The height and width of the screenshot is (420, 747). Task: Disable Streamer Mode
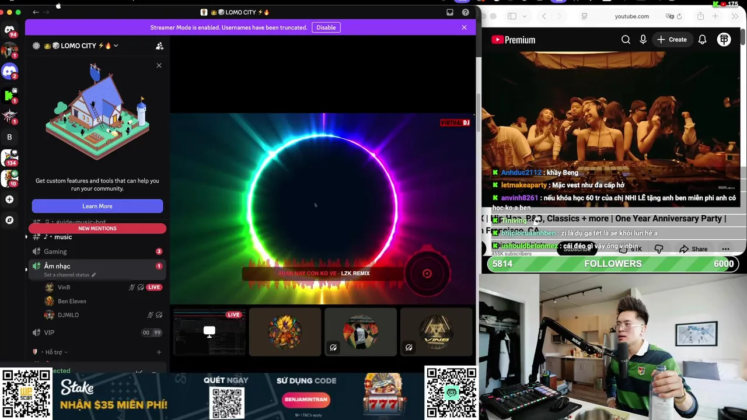pyautogui.click(x=326, y=27)
